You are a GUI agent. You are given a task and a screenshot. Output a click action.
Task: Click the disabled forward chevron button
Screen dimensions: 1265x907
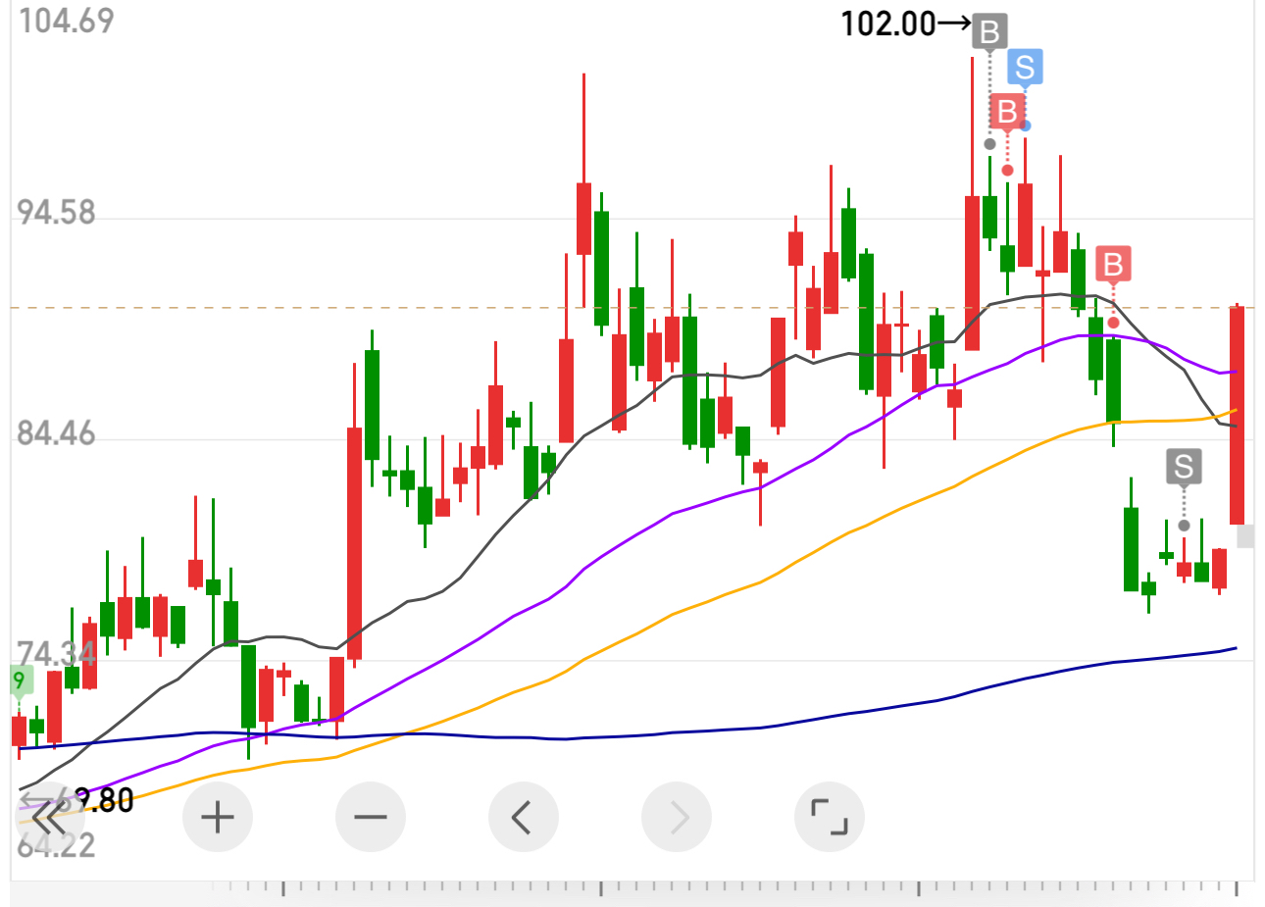coord(677,817)
